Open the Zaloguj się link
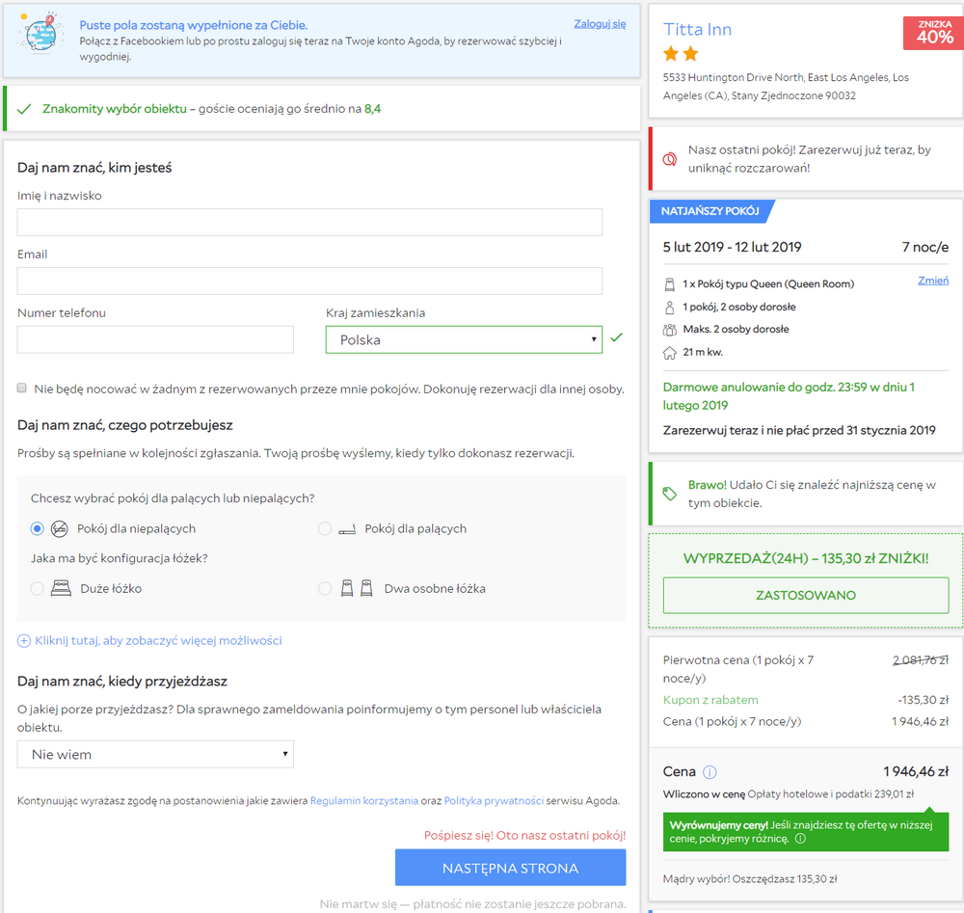Viewport: 964px width, 913px height. point(600,23)
